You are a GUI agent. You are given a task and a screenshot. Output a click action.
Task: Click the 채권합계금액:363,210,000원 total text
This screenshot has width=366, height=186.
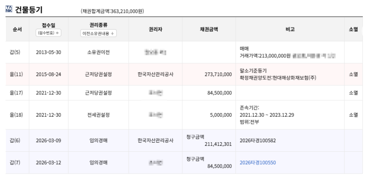112,11
